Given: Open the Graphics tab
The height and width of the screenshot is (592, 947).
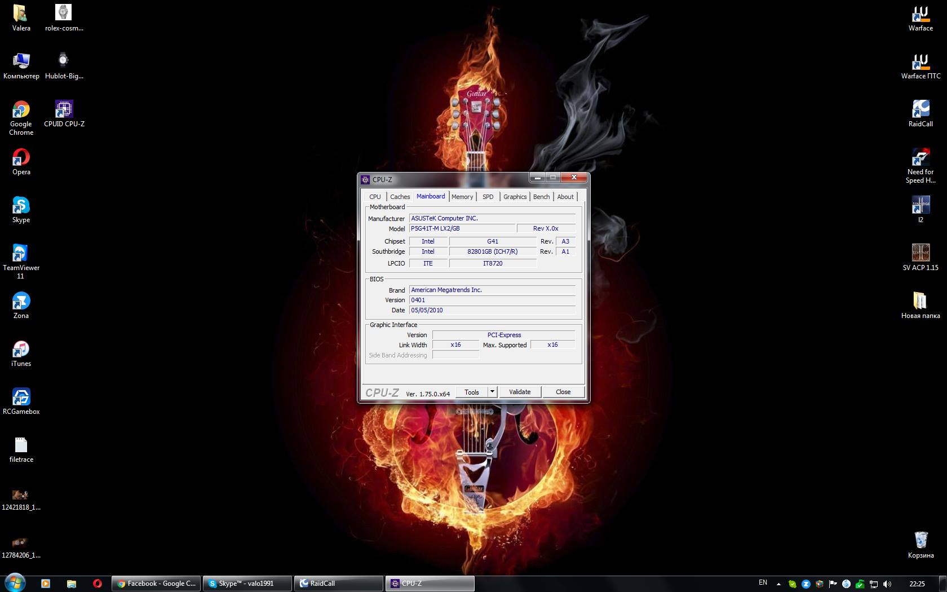Looking at the screenshot, I should pos(515,197).
